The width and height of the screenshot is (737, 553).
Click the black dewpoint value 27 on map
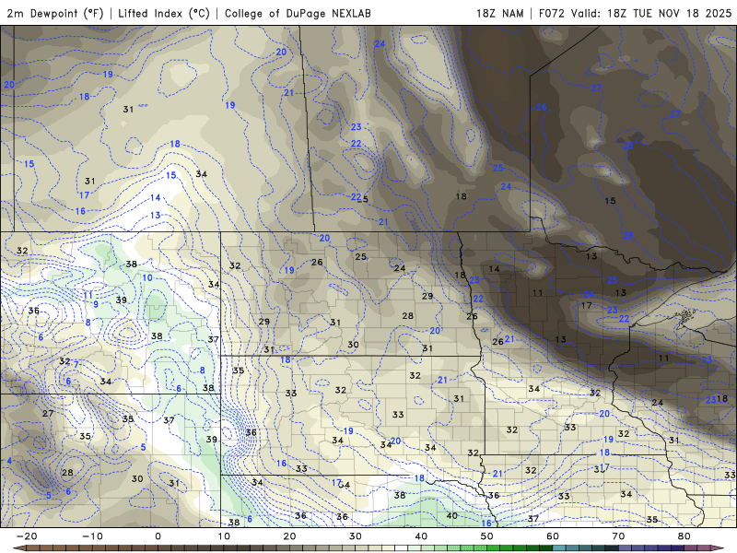tap(48, 413)
